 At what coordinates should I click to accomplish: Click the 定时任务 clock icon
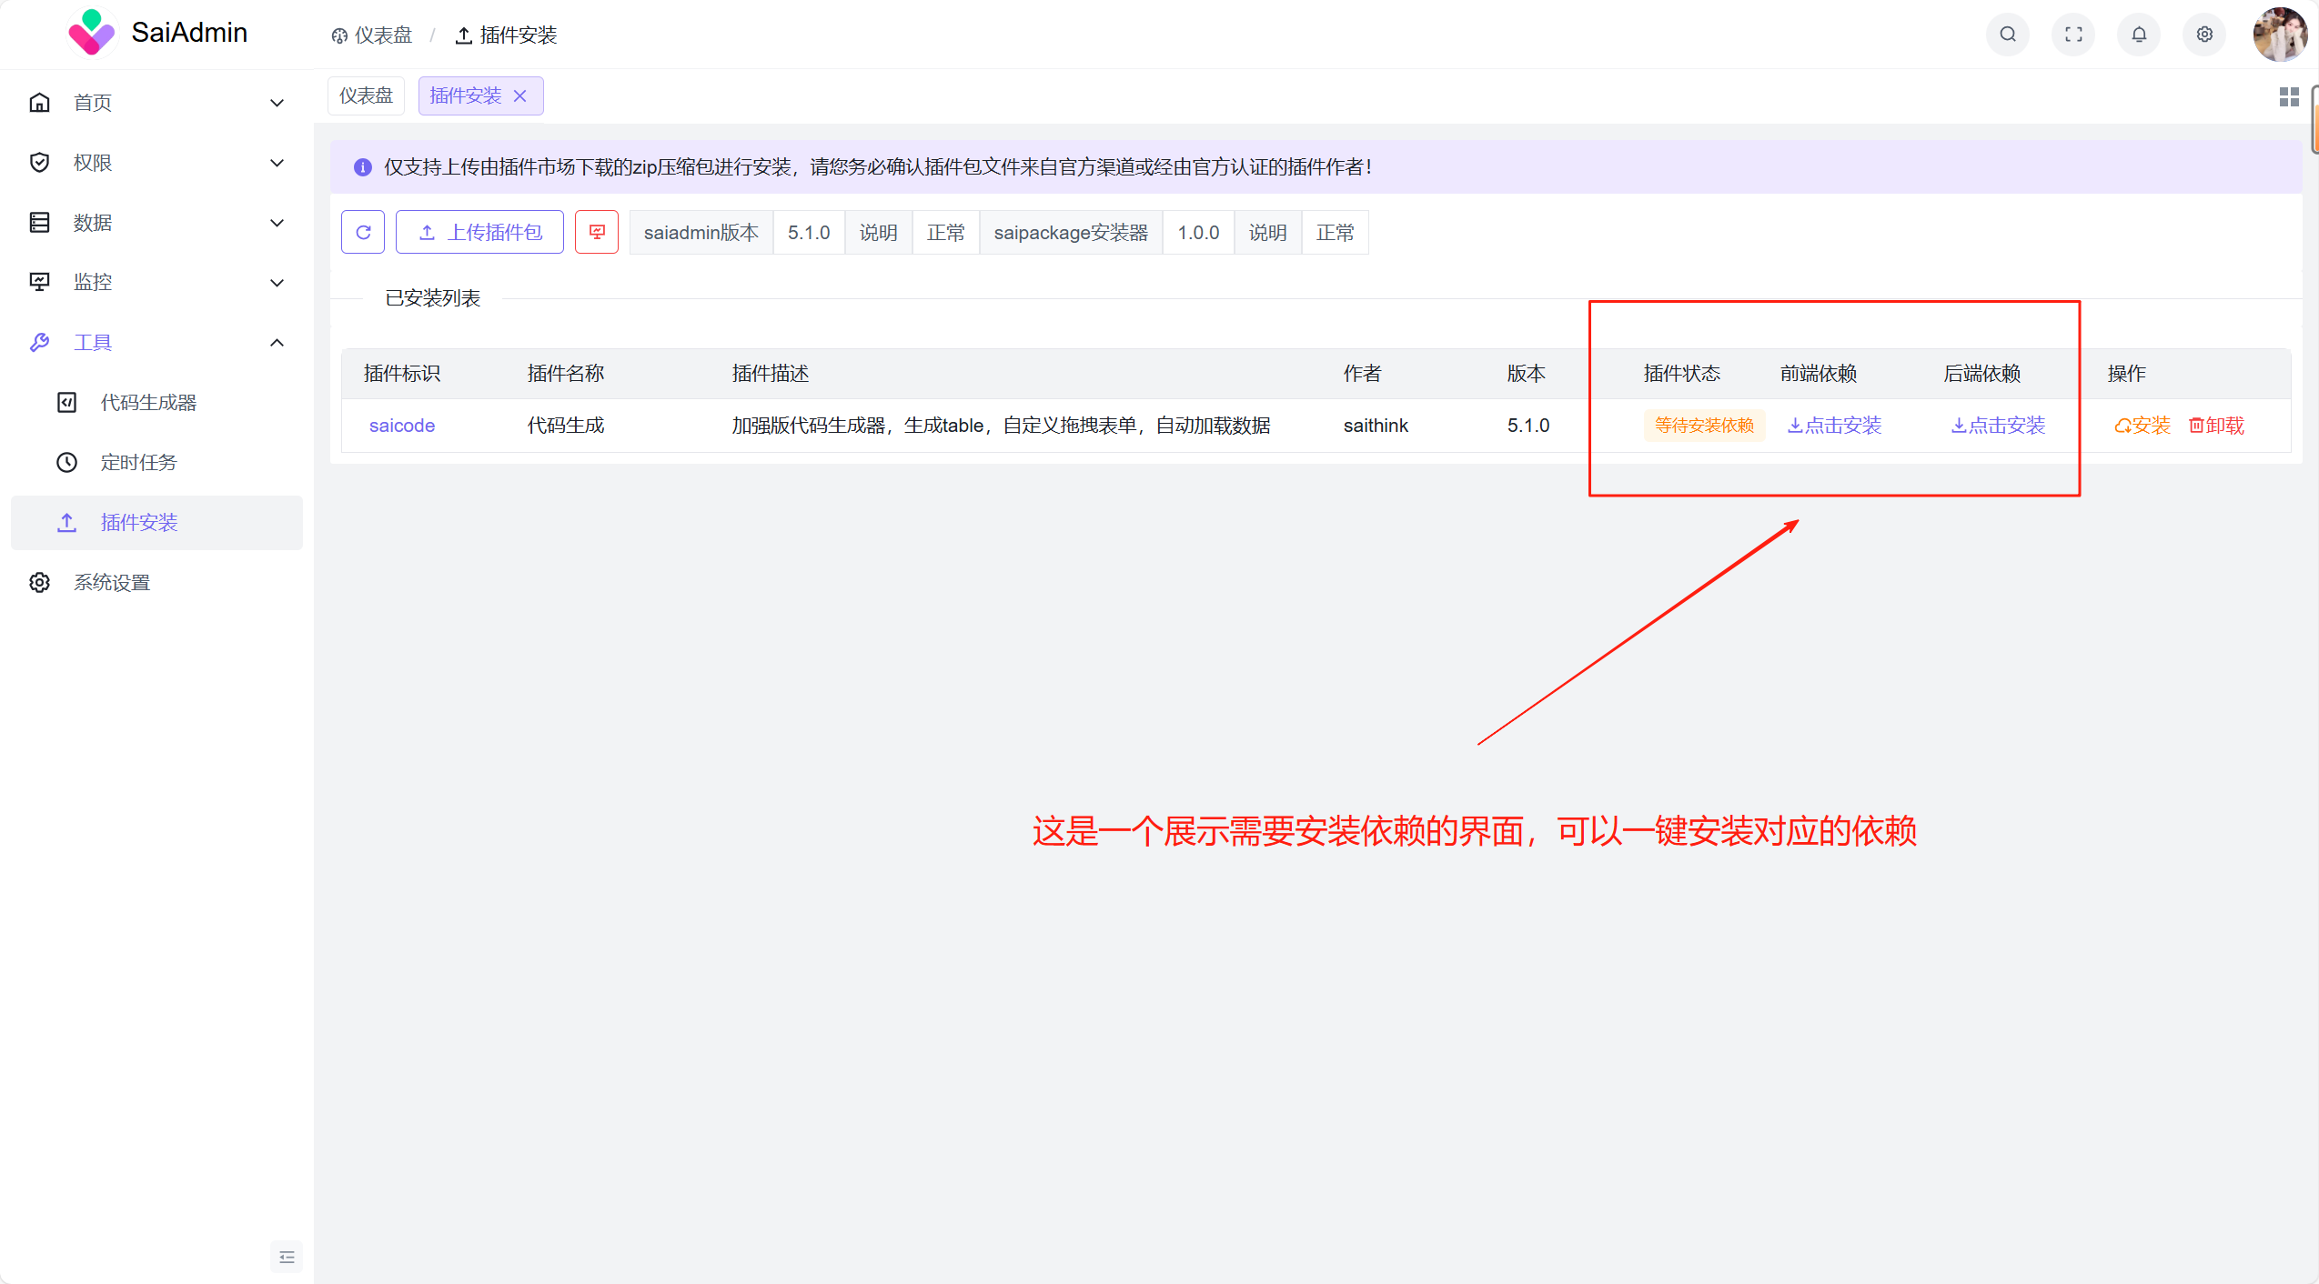(66, 463)
